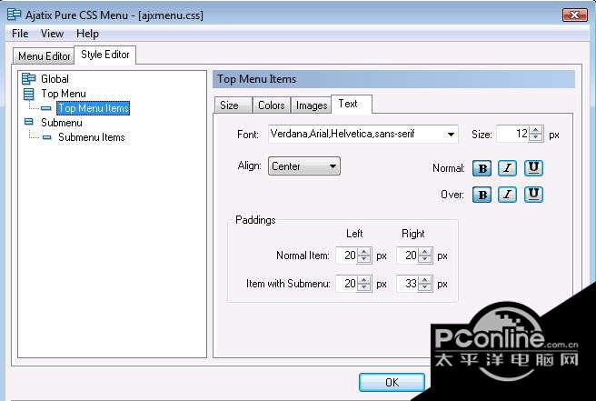Viewport: 596px width, 401px height.
Task: Decrease Normal Item left padding
Action: click(364, 259)
